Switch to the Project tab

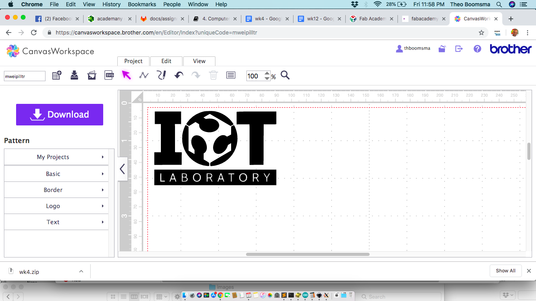pos(133,61)
